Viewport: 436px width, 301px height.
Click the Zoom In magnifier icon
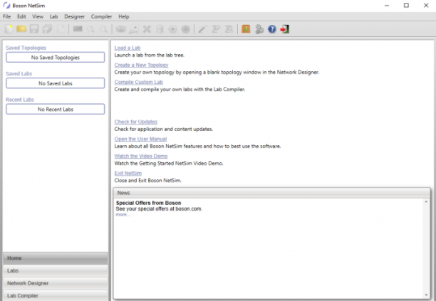90,29
